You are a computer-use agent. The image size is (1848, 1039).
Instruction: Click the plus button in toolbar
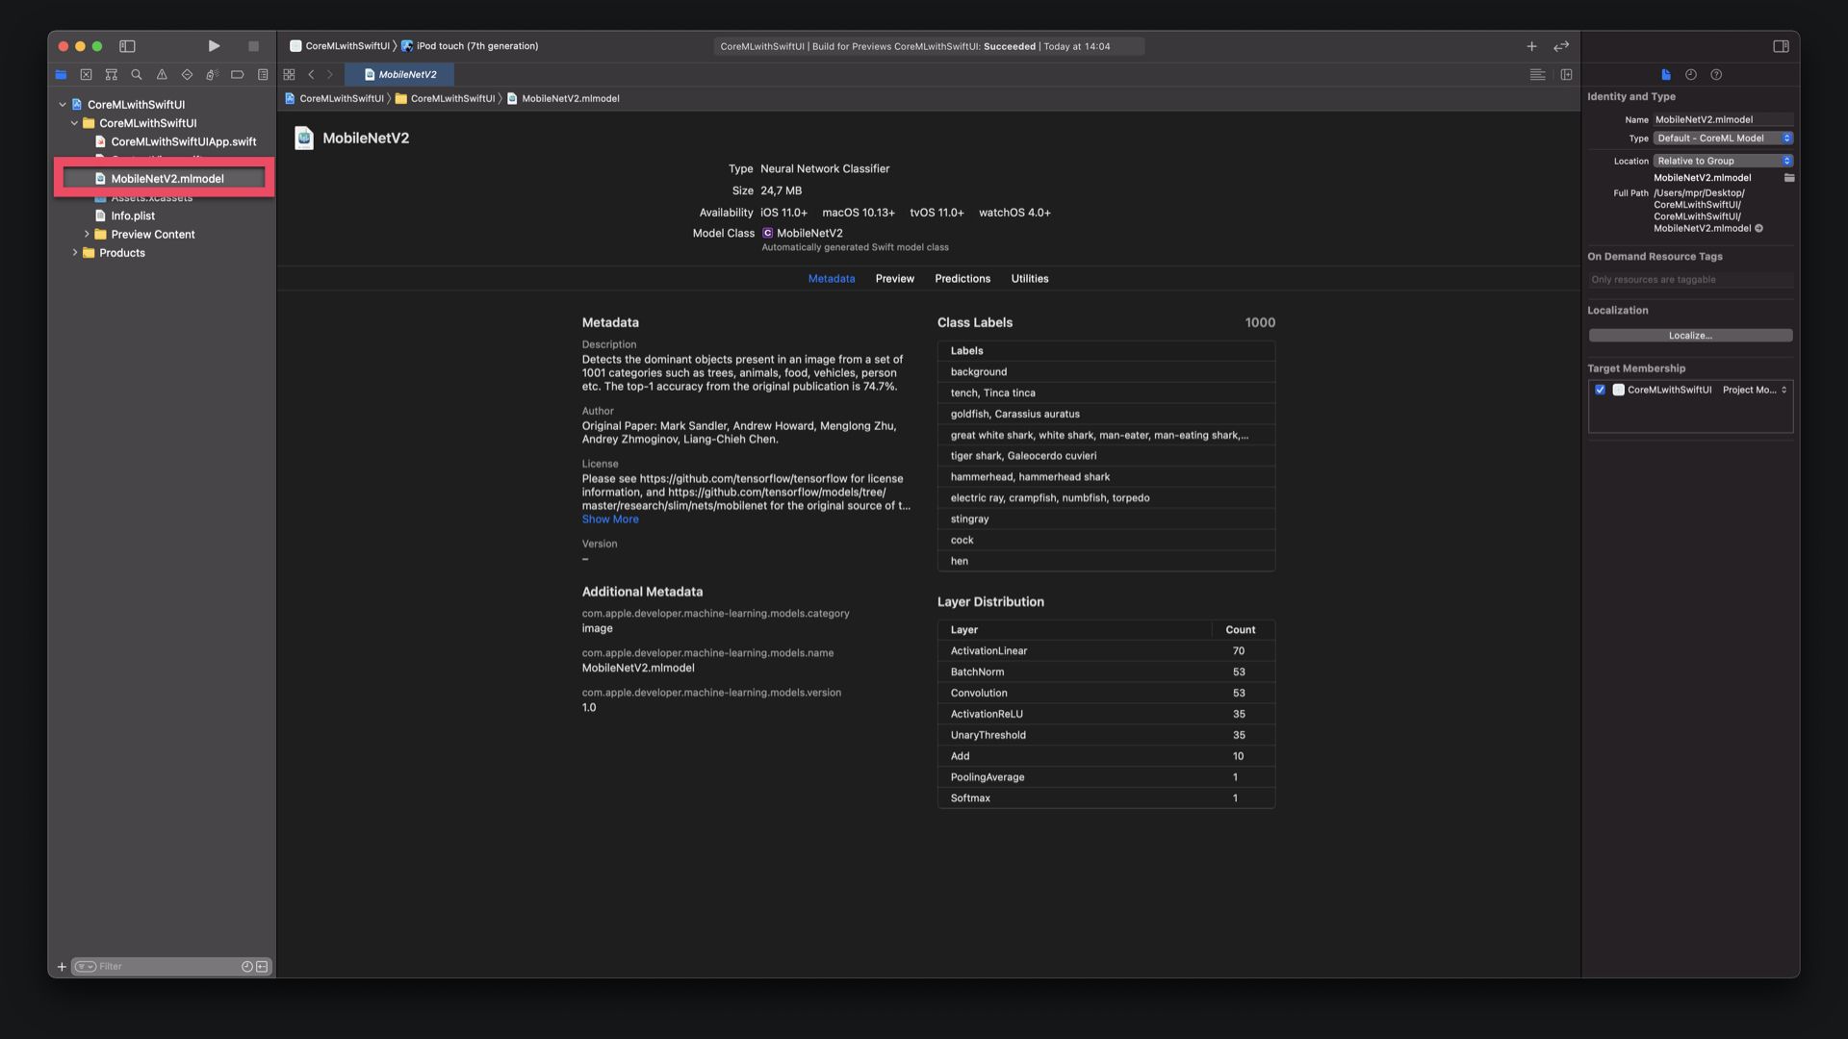[1531, 46]
